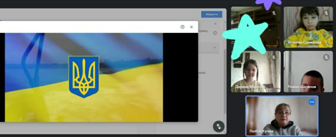Click the плагіат text
336x137 pixels.
(x=202, y=73)
